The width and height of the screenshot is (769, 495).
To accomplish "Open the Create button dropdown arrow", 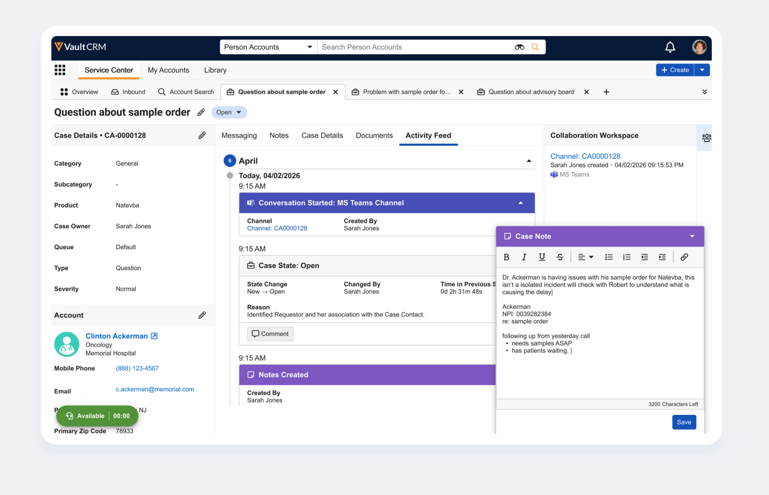I will (x=702, y=70).
